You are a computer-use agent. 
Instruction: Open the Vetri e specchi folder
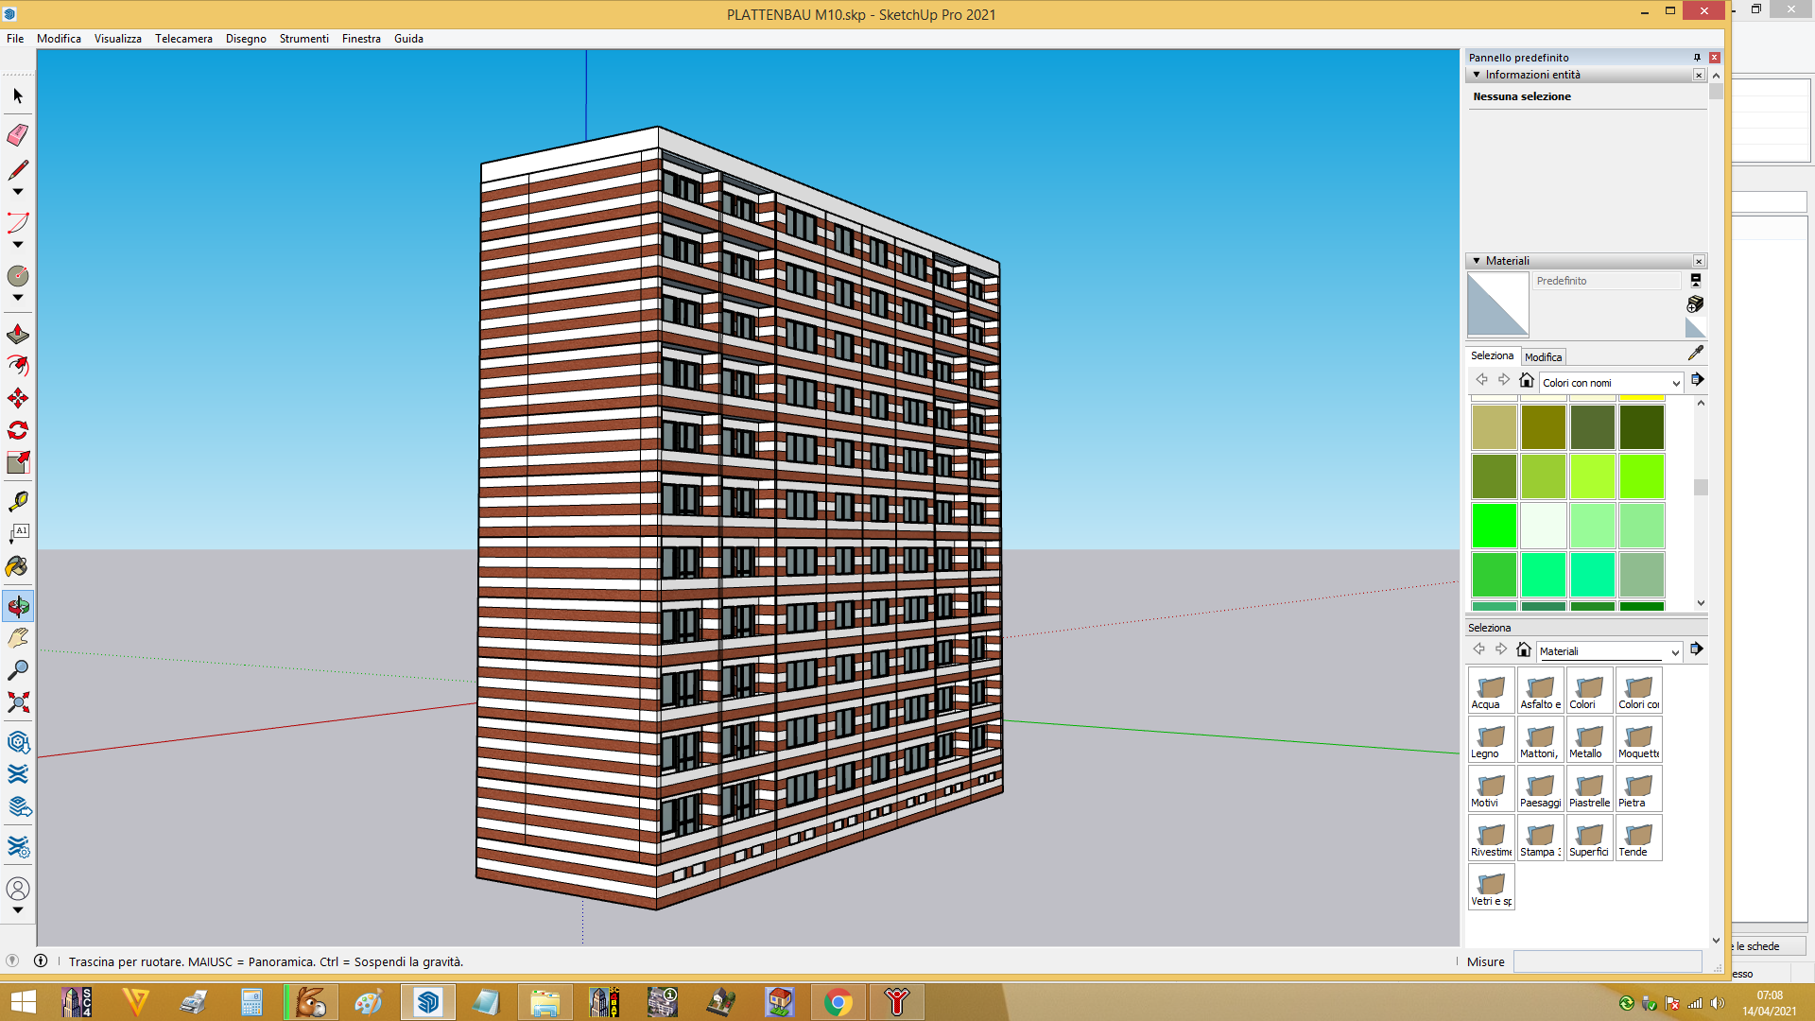pos(1492,887)
